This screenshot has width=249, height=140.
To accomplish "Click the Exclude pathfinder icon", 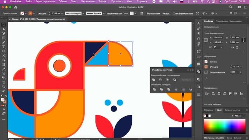I will 175,80.
